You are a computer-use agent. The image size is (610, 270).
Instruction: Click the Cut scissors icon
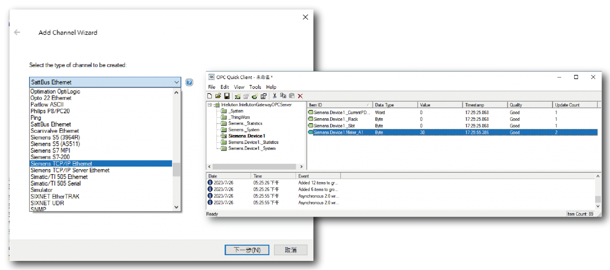274,96
